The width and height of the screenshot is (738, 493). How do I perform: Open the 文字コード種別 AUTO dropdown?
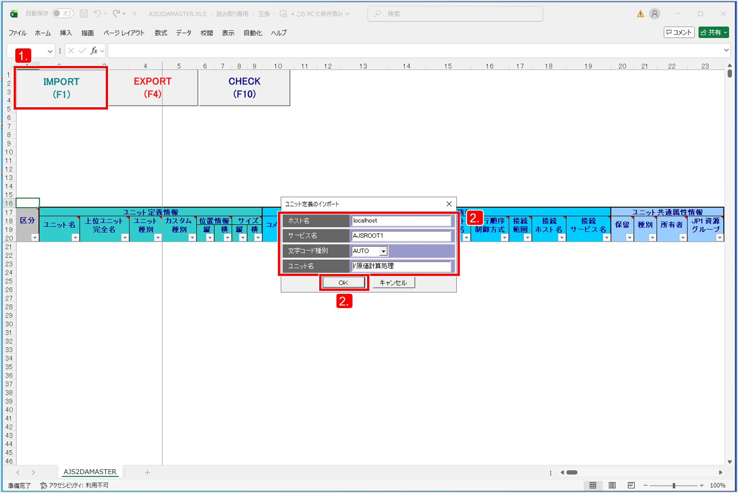[383, 251]
